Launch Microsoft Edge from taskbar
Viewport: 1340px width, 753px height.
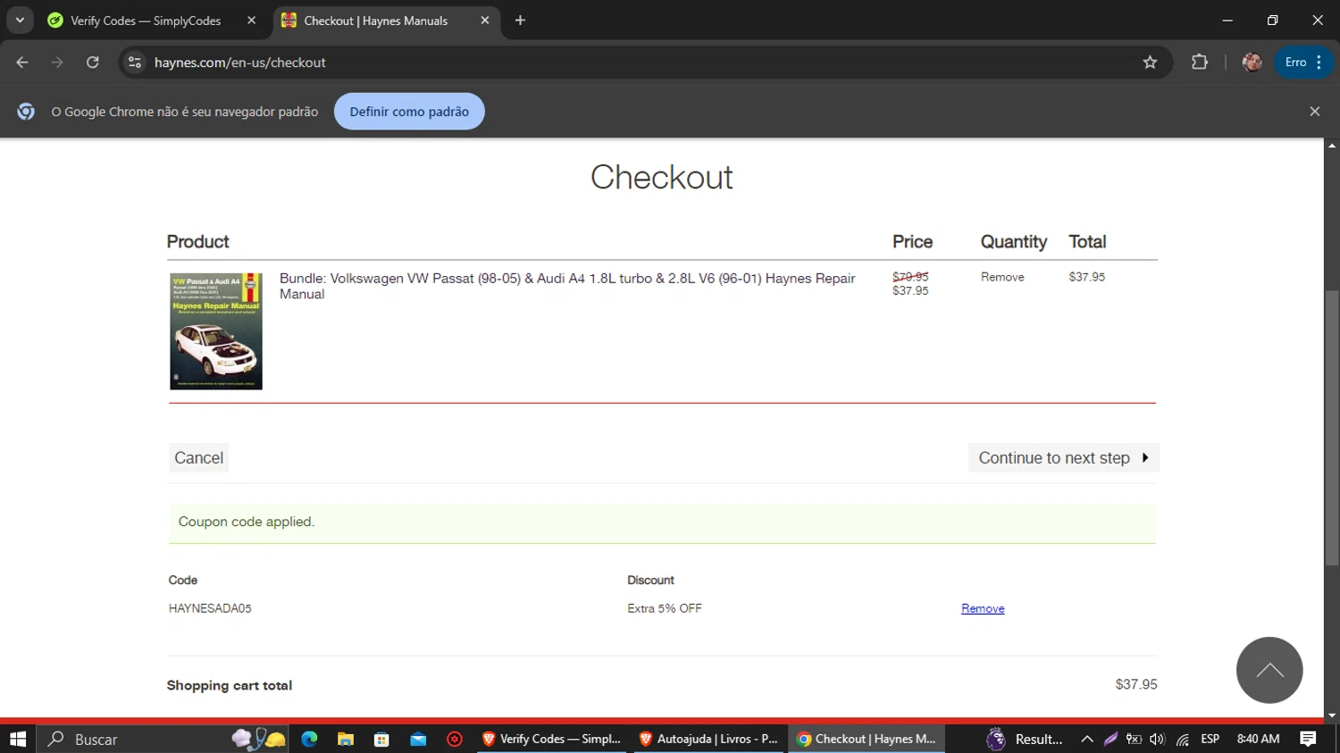[x=309, y=739]
